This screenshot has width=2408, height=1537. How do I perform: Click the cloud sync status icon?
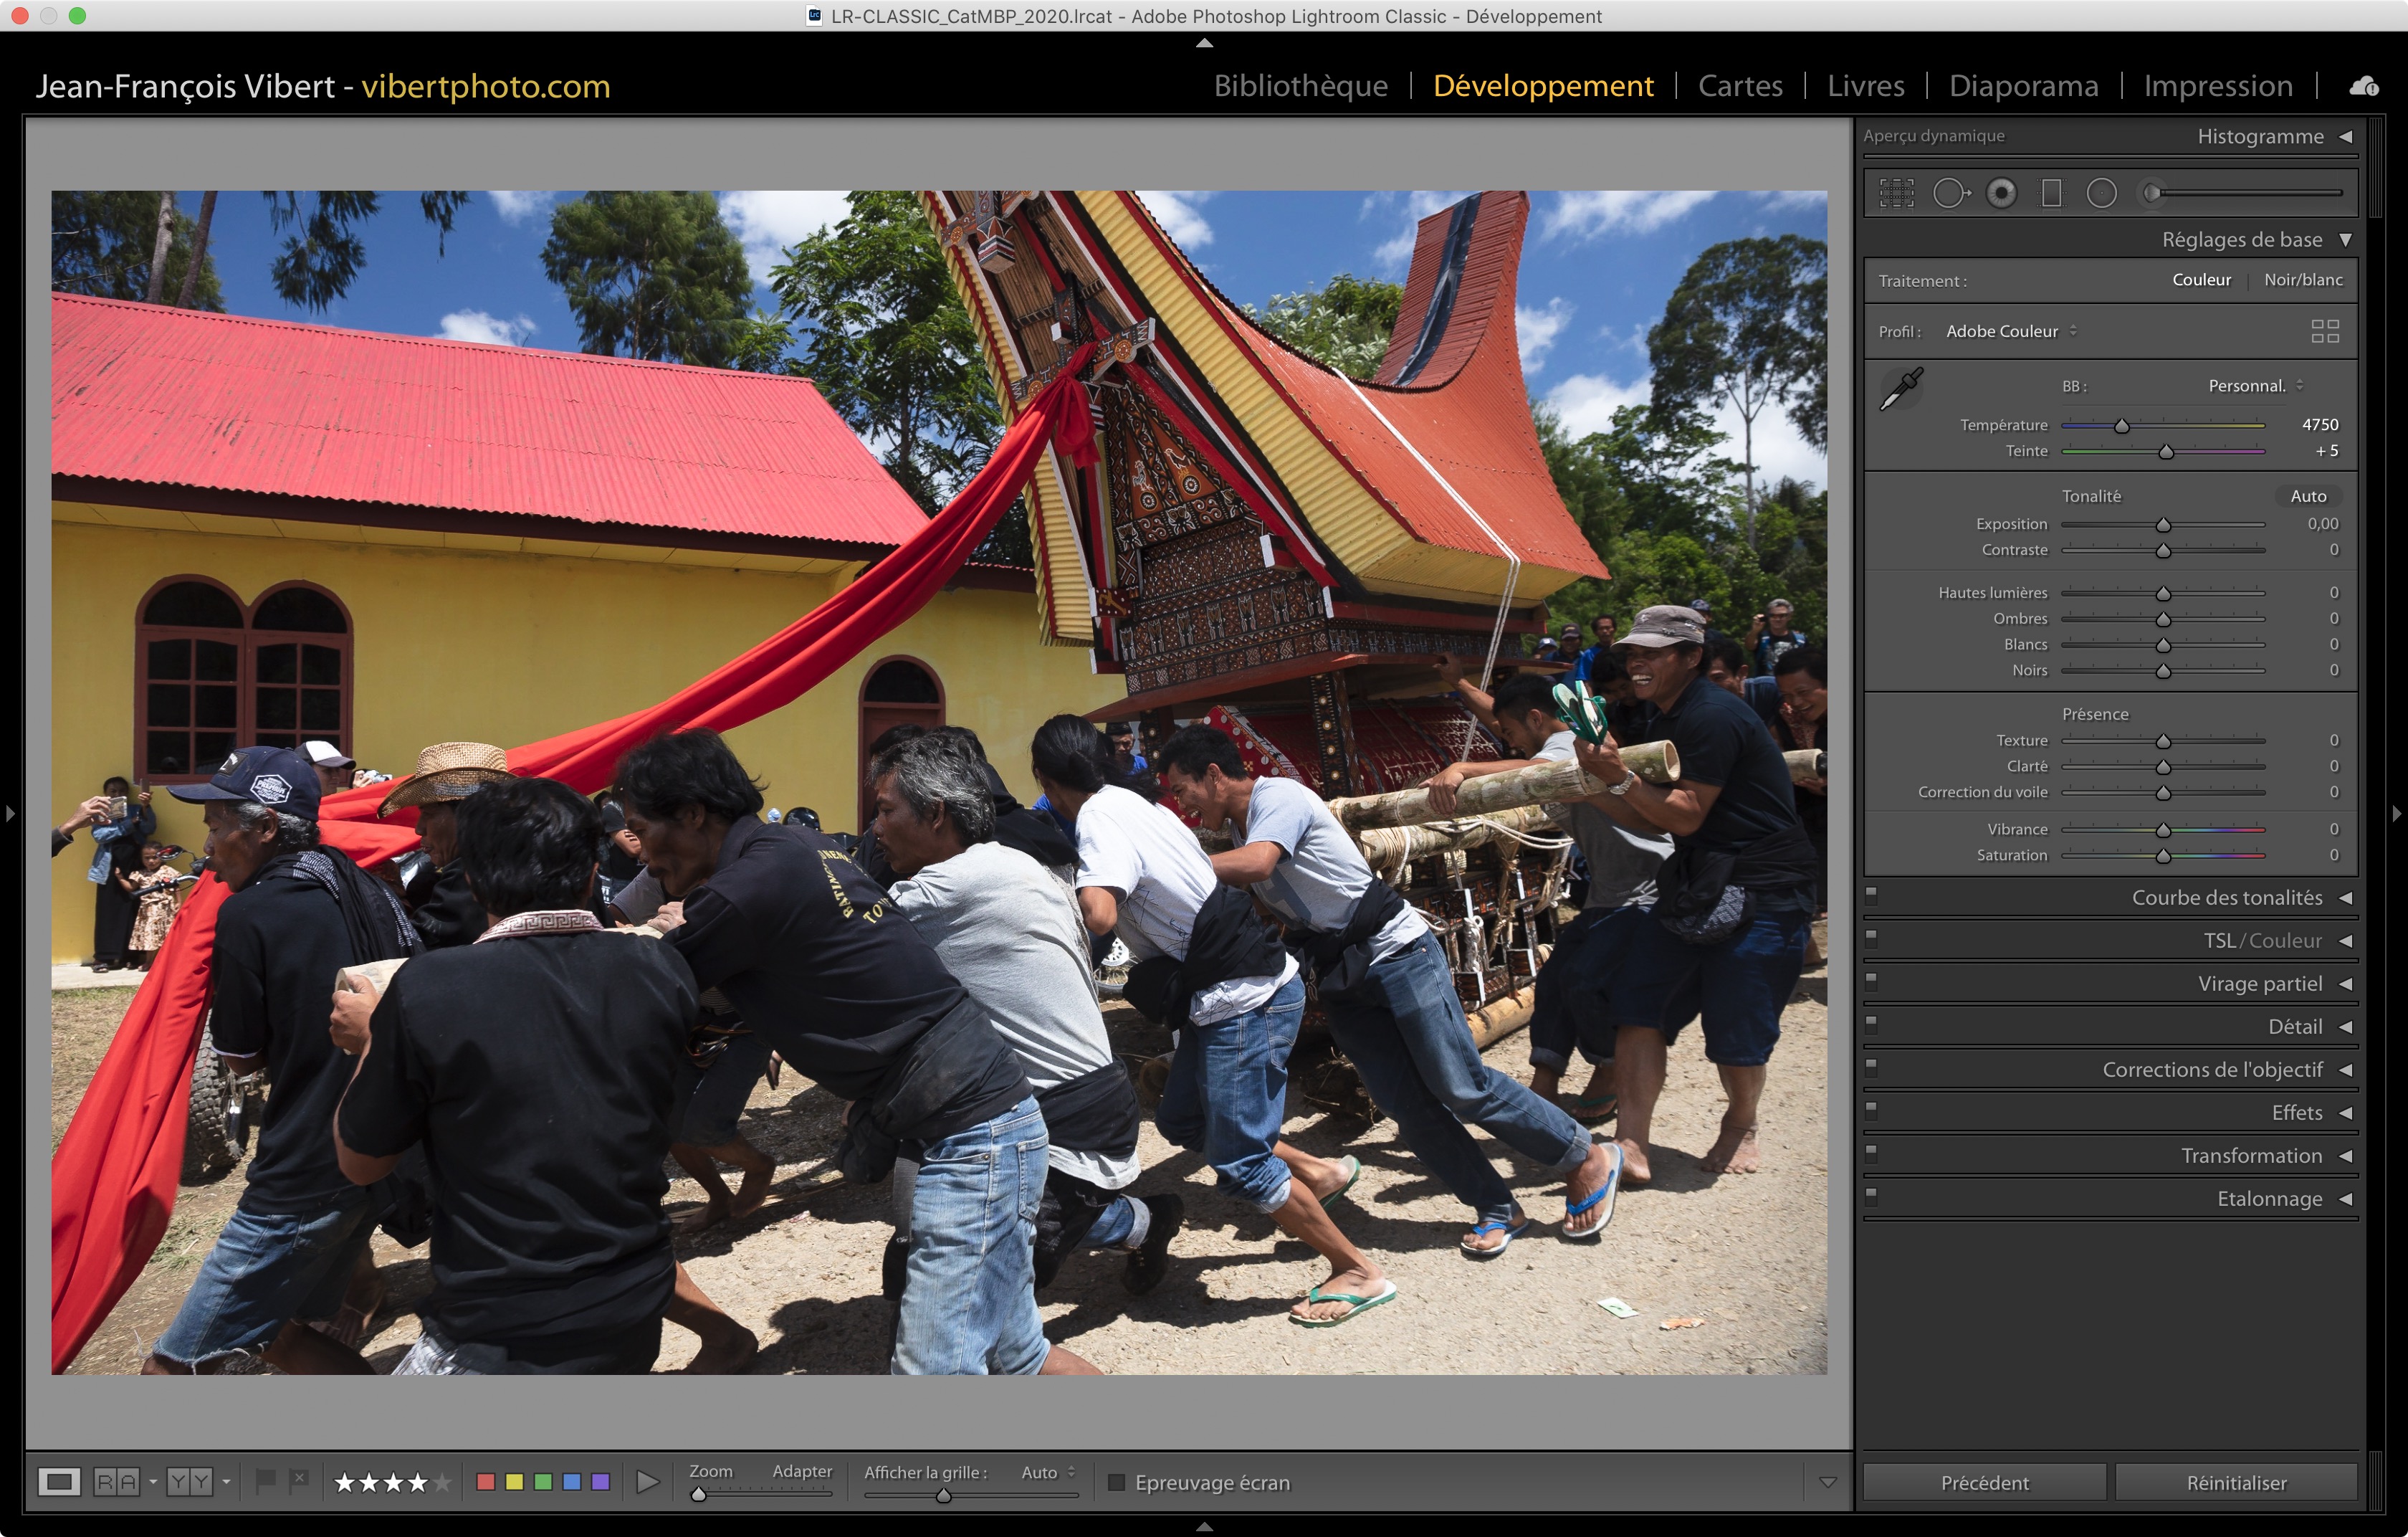pyautogui.click(x=2364, y=87)
